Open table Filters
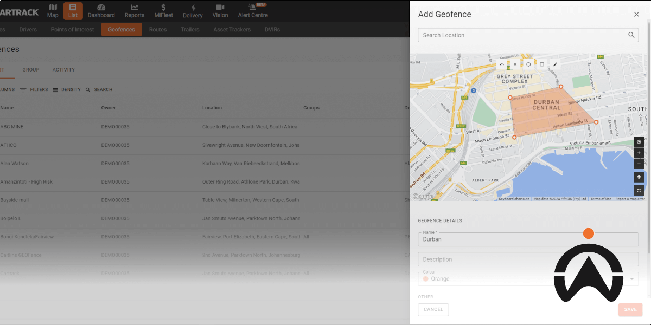 [34, 90]
